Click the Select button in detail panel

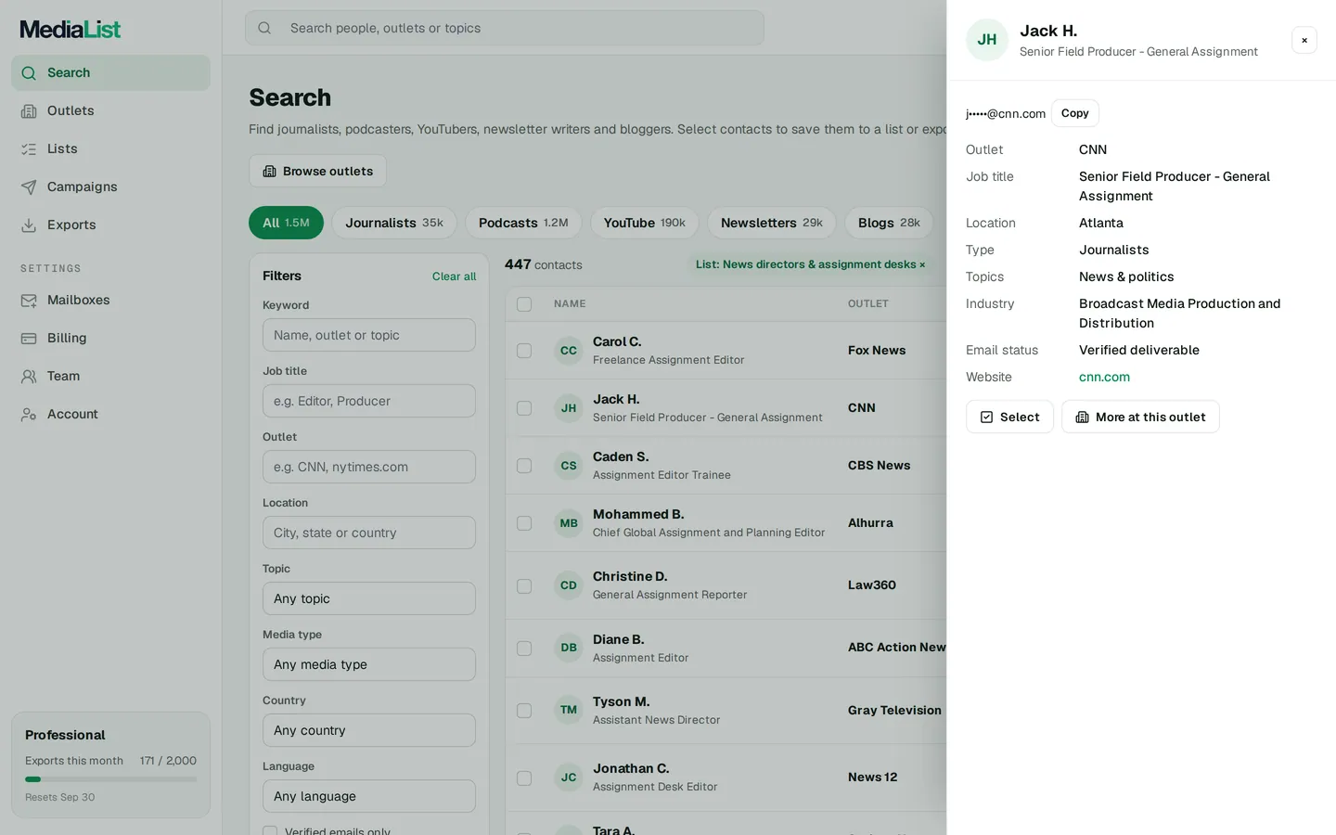point(1009,417)
